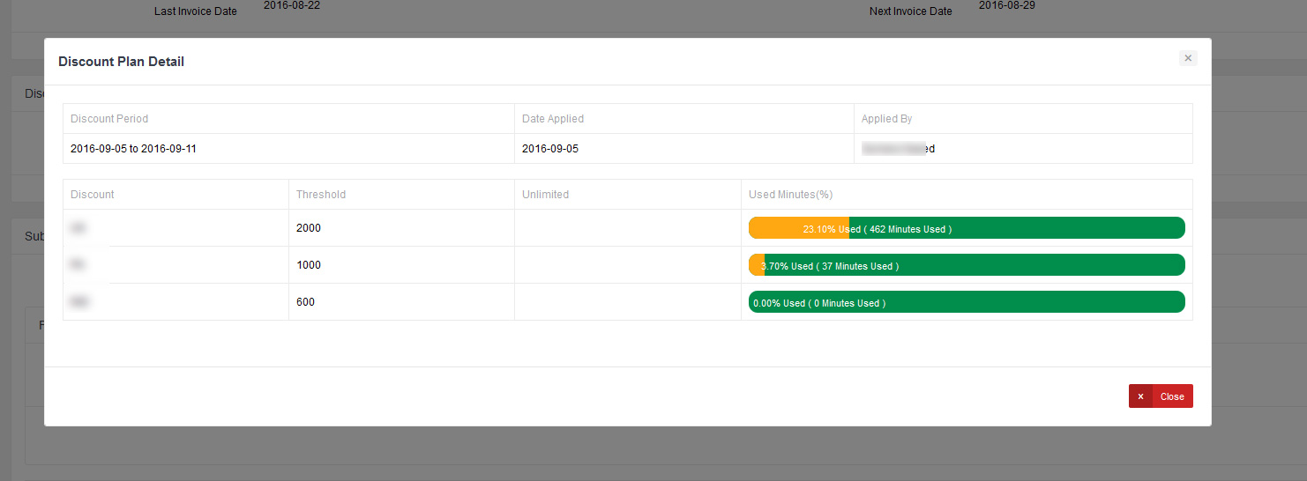Click the Used Minutes(%) column header
Image resolution: width=1307 pixels, height=481 pixels.
(x=790, y=195)
